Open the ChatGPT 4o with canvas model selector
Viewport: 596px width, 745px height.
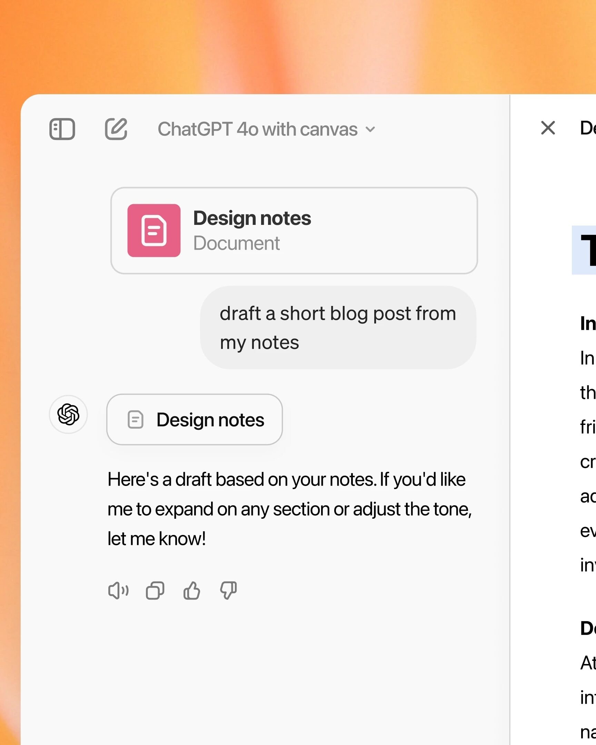(x=257, y=129)
